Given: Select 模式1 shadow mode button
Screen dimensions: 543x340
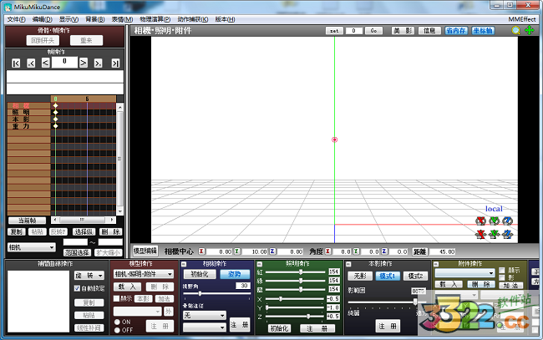Looking at the screenshot, I should 388,275.
